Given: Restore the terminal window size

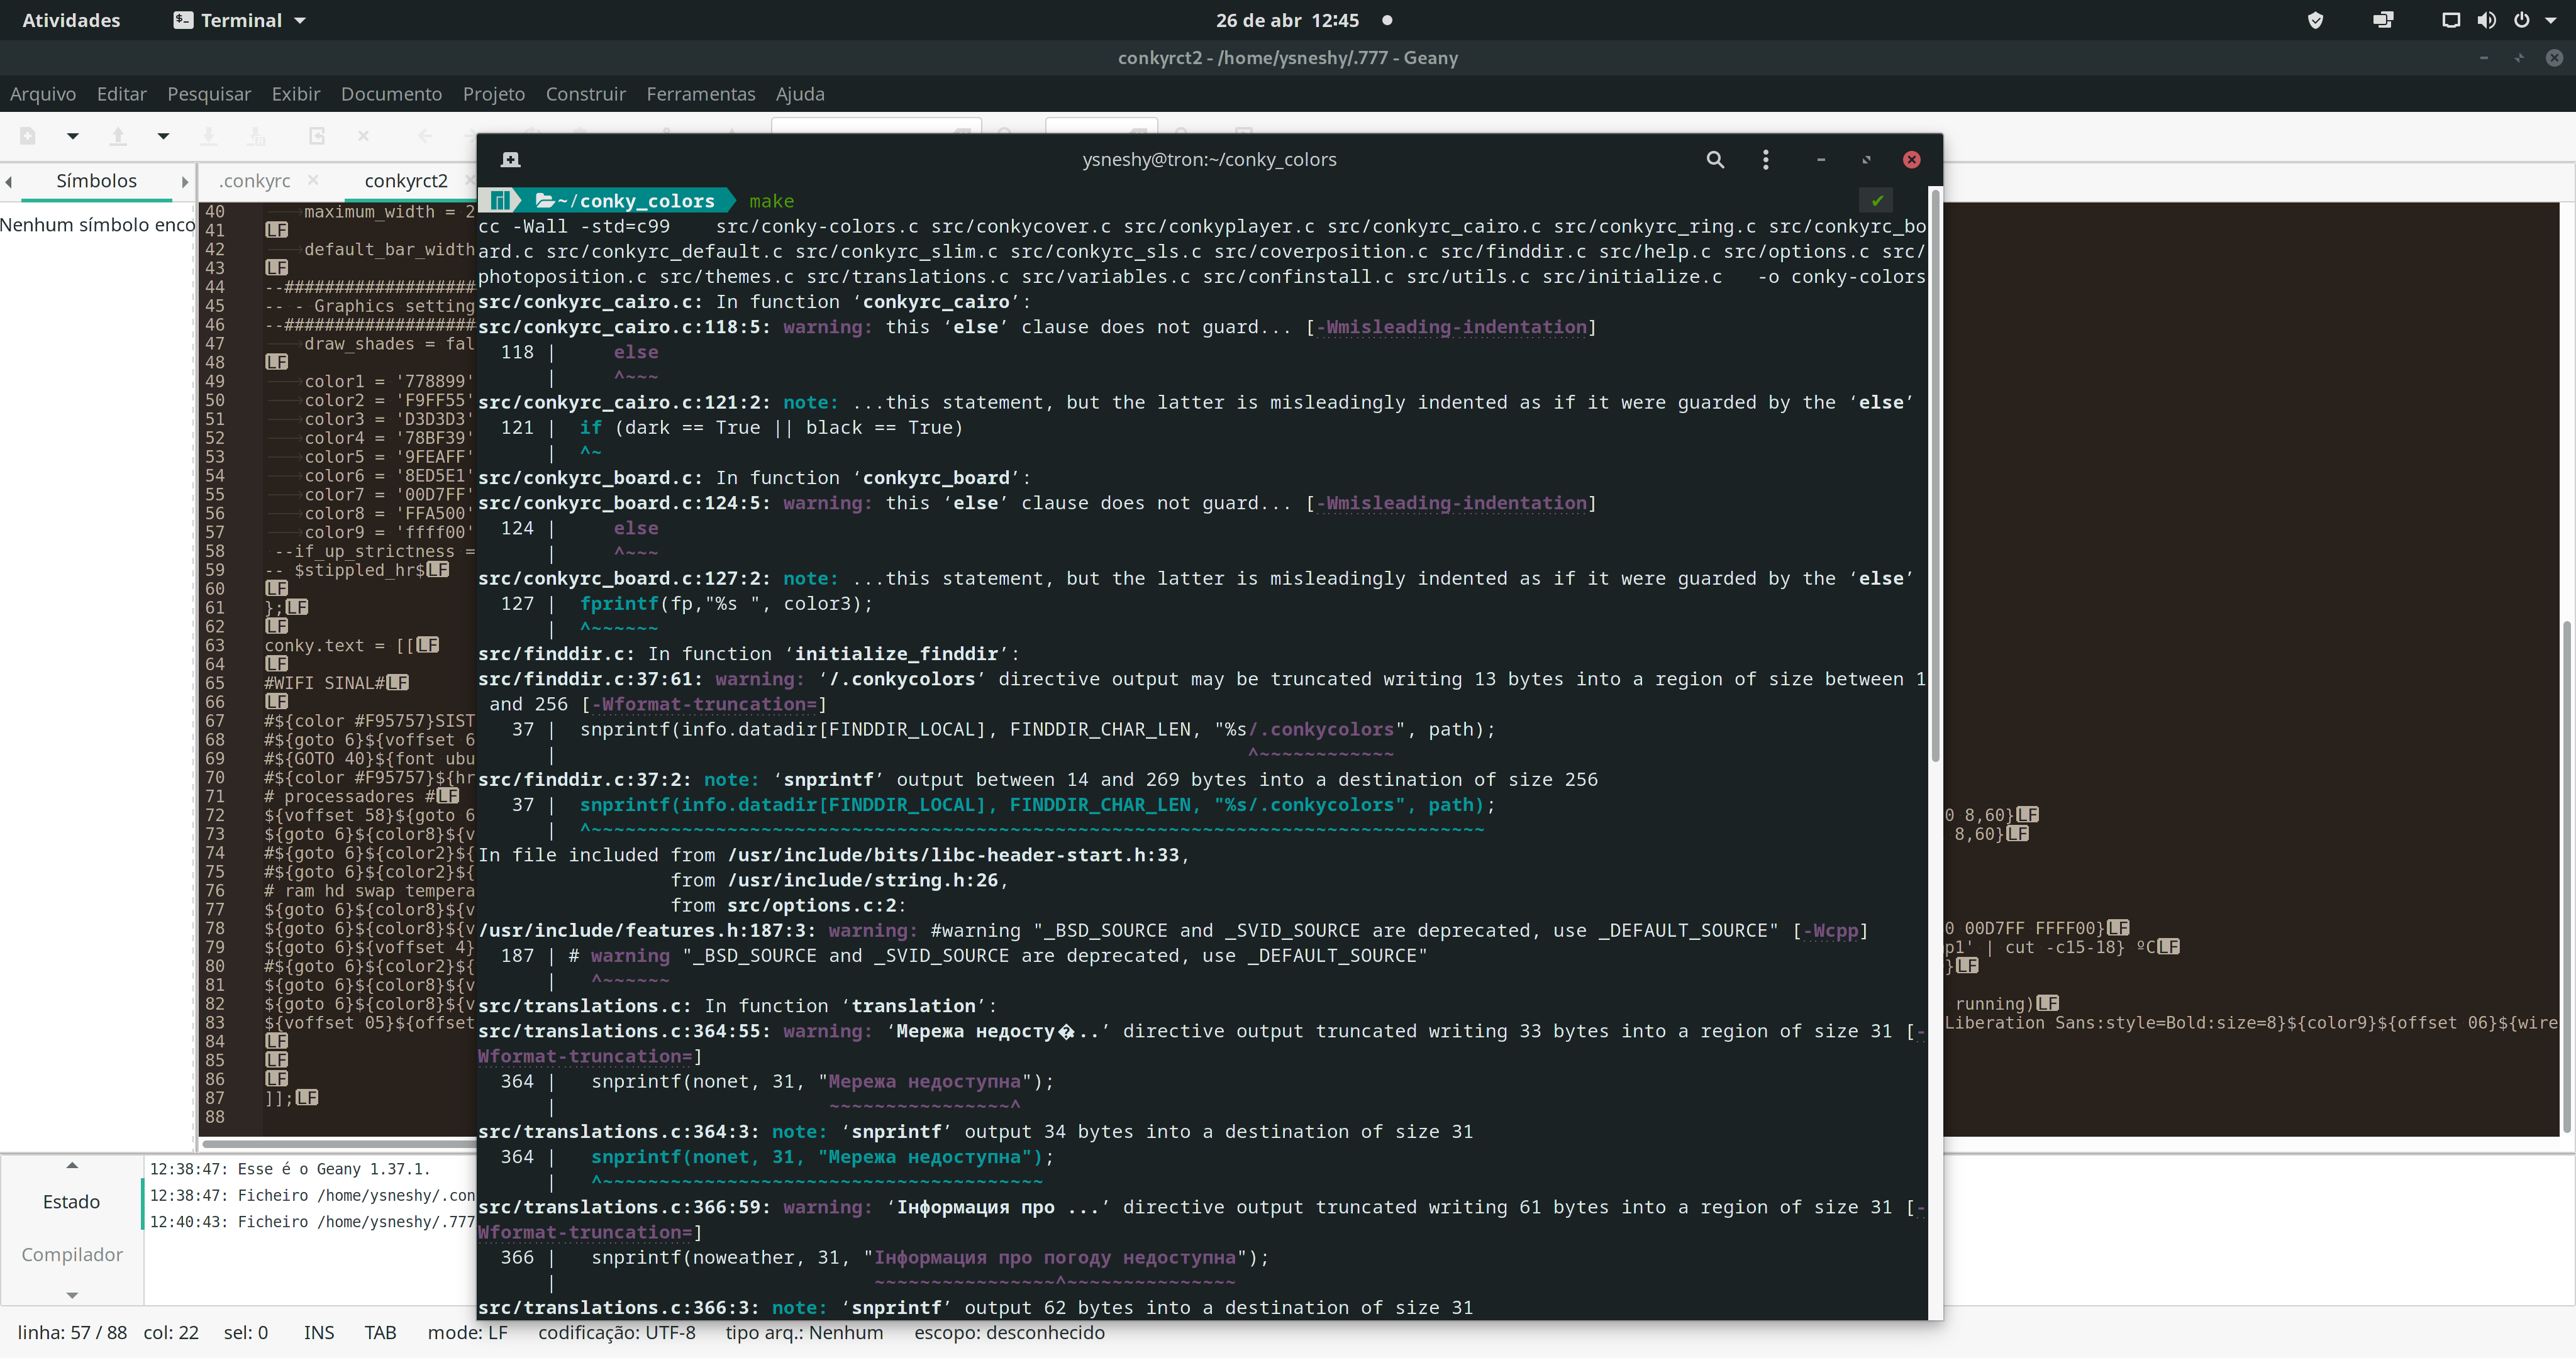Looking at the screenshot, I should pos(1866,160).
